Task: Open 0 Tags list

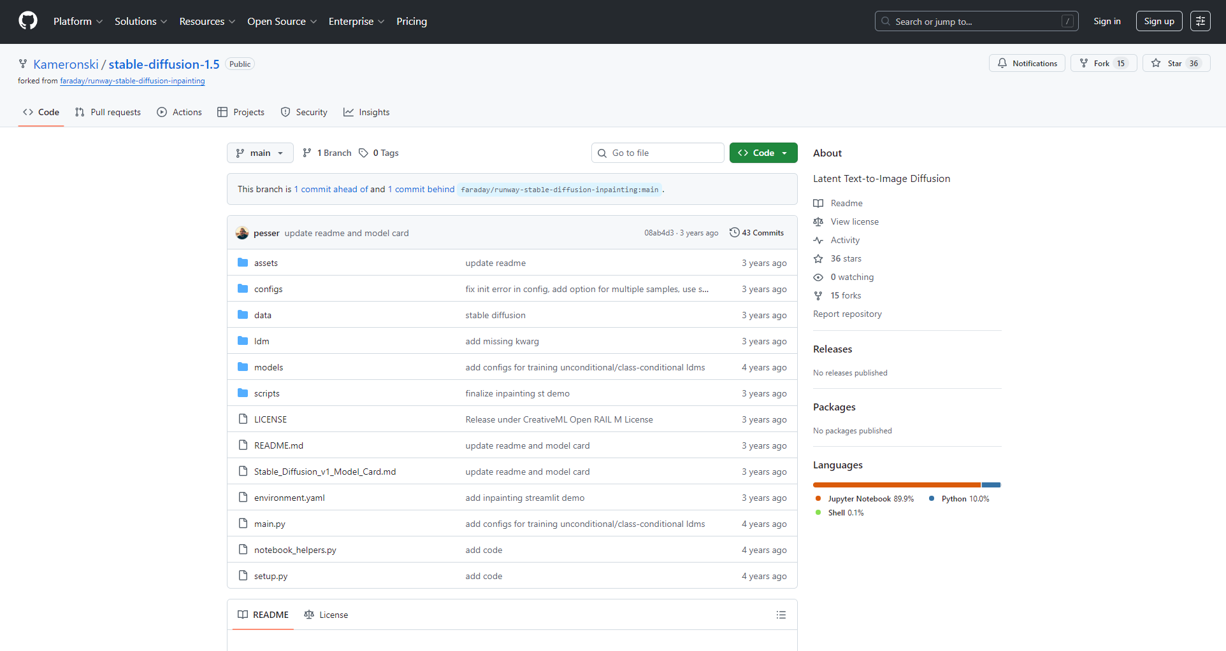Action: click(x=379, y=153)
